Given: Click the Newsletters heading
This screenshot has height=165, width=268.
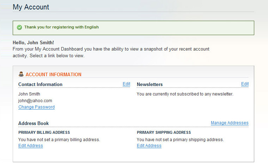Looking at the screenshot, I should point(150,84).
